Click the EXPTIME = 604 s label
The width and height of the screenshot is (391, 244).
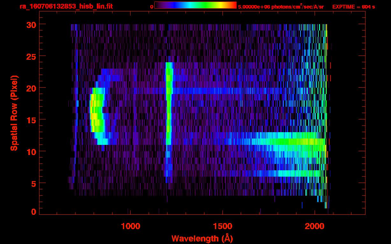(x=353, y=7)
